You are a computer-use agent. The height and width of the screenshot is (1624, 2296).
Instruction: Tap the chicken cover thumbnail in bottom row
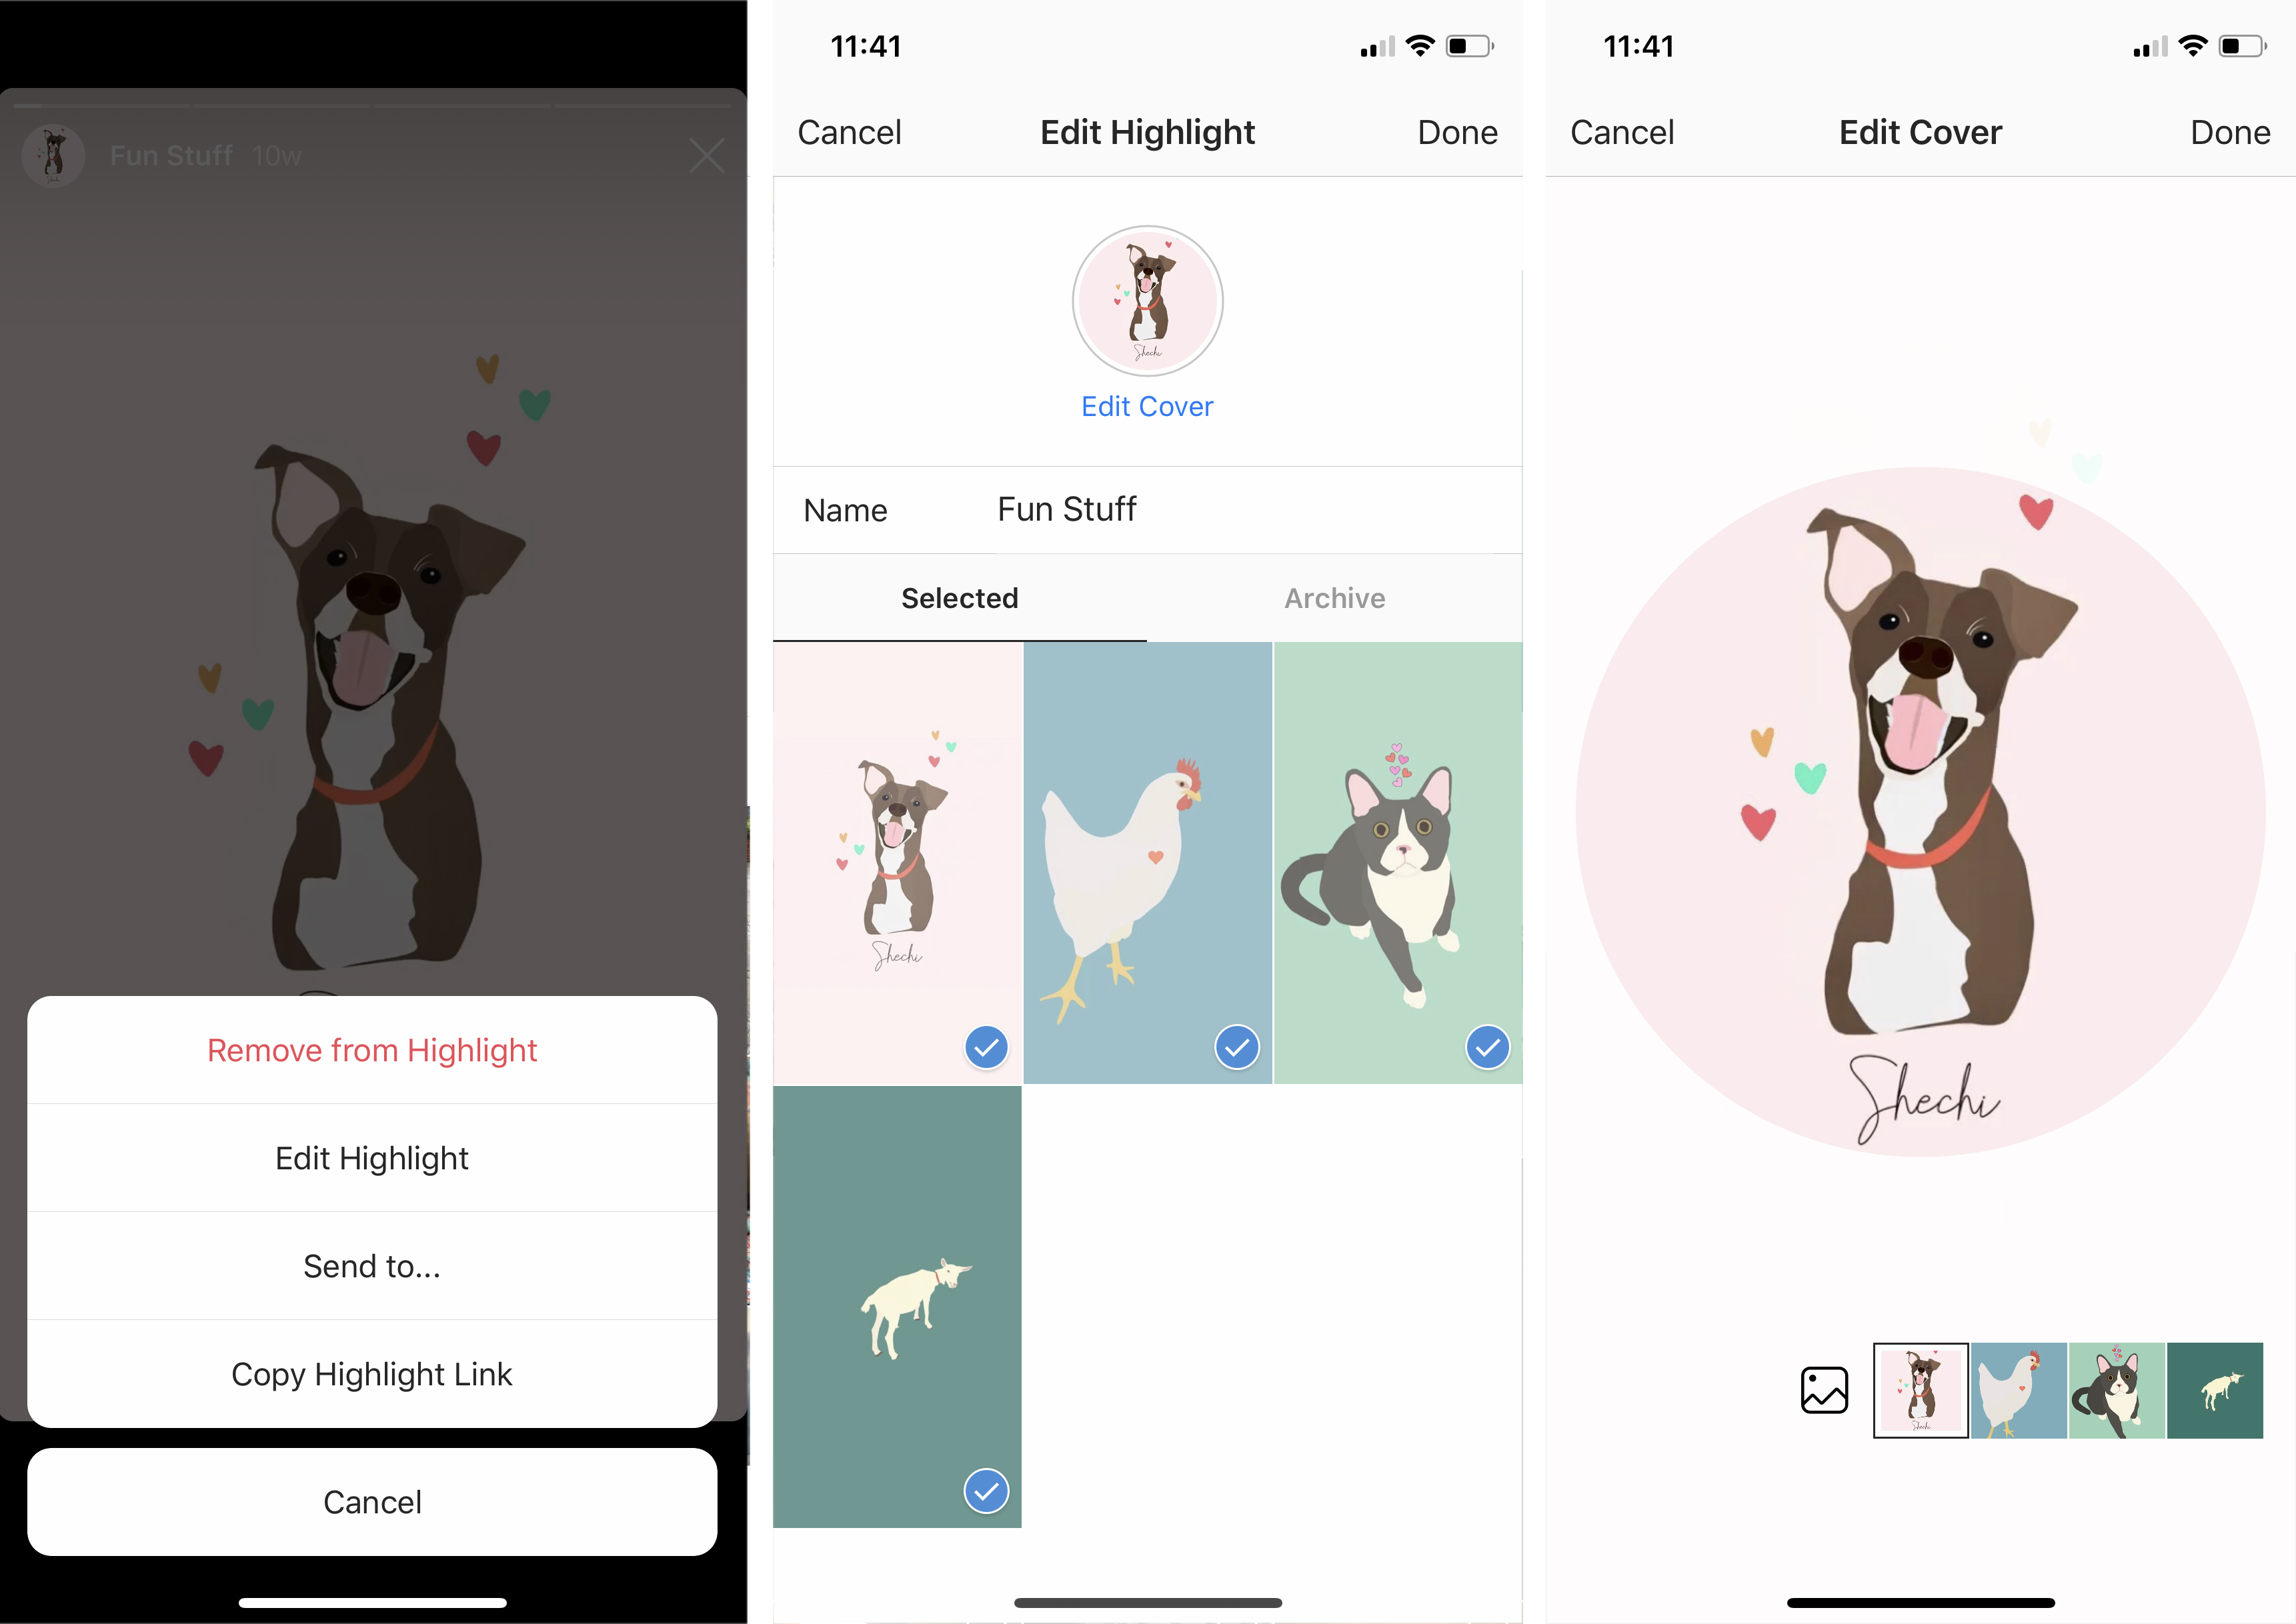tap(2017, 1389)
